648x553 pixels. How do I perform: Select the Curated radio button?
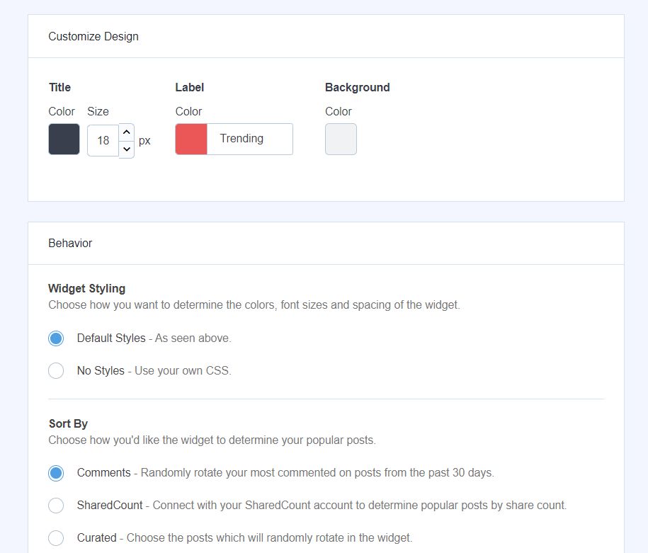click(x=56, y=538)
